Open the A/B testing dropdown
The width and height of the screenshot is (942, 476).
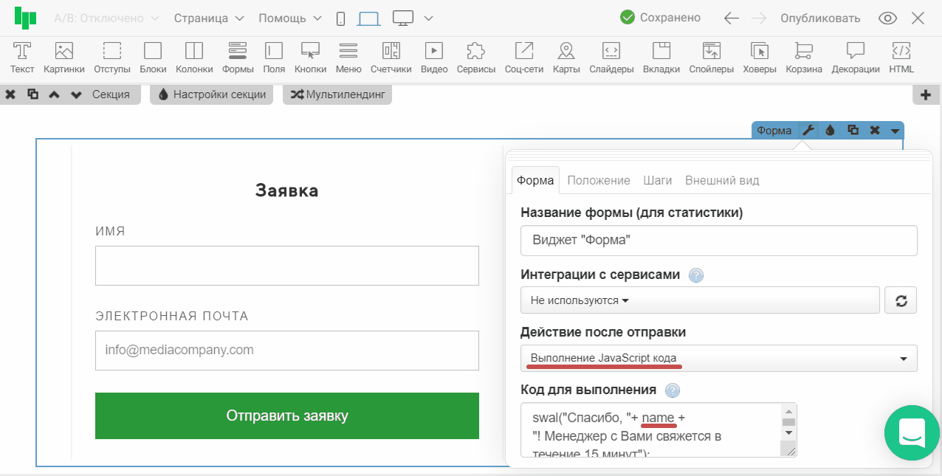click(106, 18)
